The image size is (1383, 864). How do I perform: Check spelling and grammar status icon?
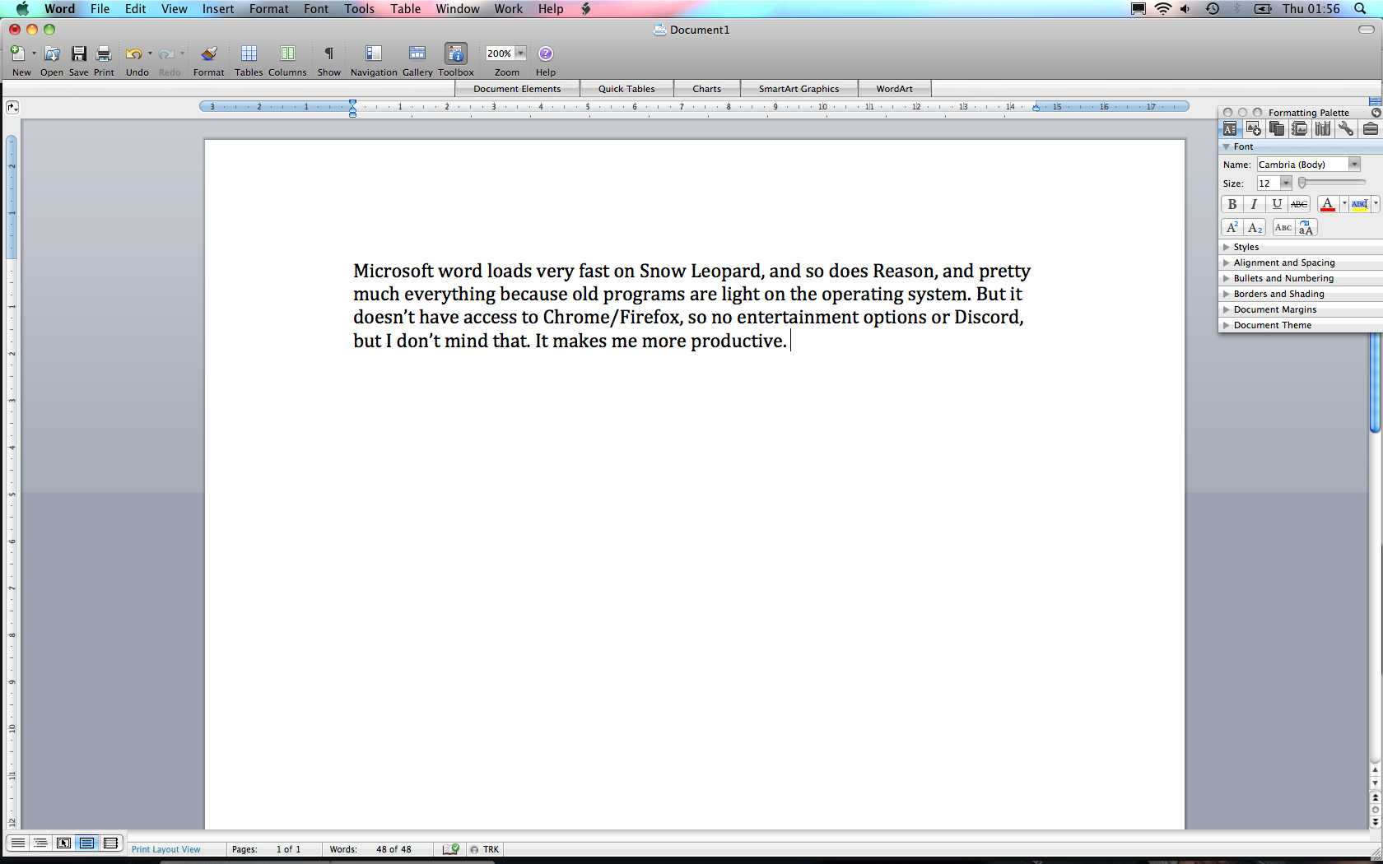(x=451, y=849)
